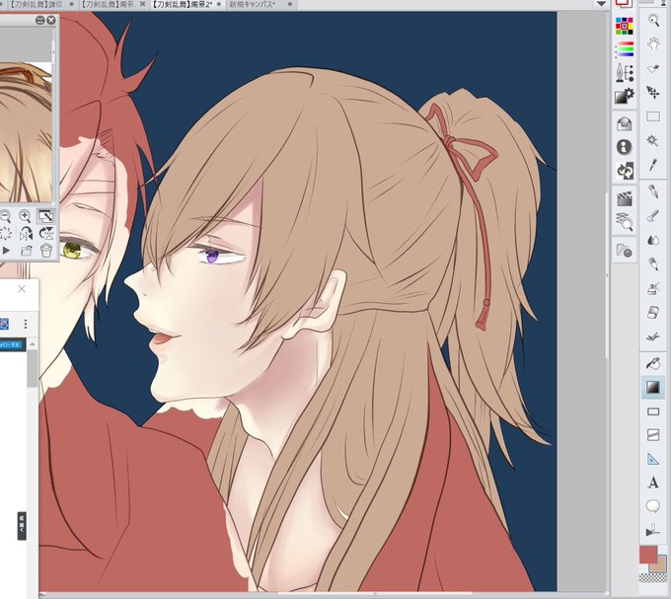Viewport: 671px width, 599px height.
Task: Select the Auto Select magic wand tool
Action: coord(653,140)
